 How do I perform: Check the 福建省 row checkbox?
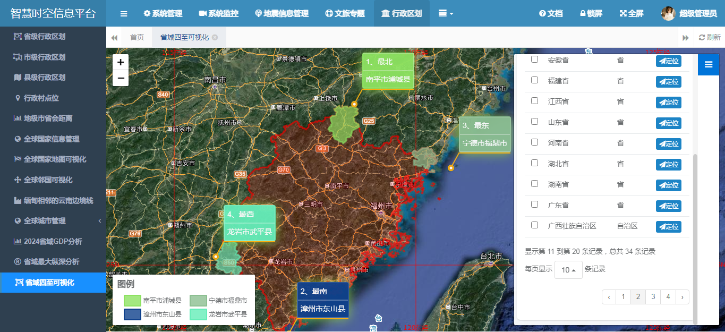[535, 80]
